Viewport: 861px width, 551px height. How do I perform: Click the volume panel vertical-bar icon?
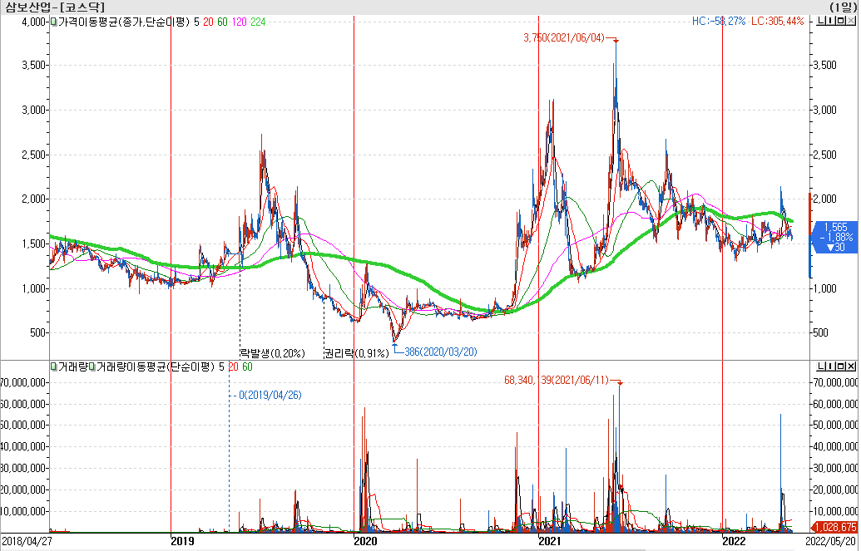click(831, 366)
